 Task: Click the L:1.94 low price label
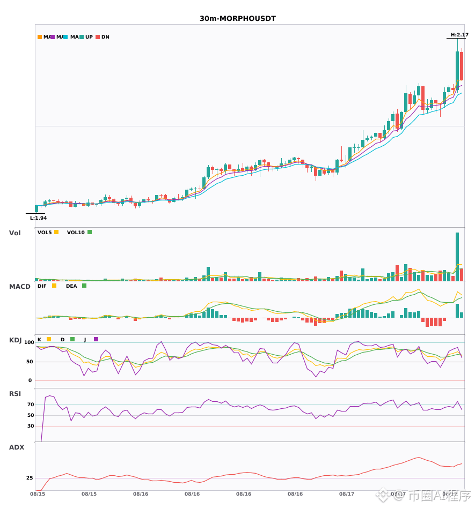[38, 218]
